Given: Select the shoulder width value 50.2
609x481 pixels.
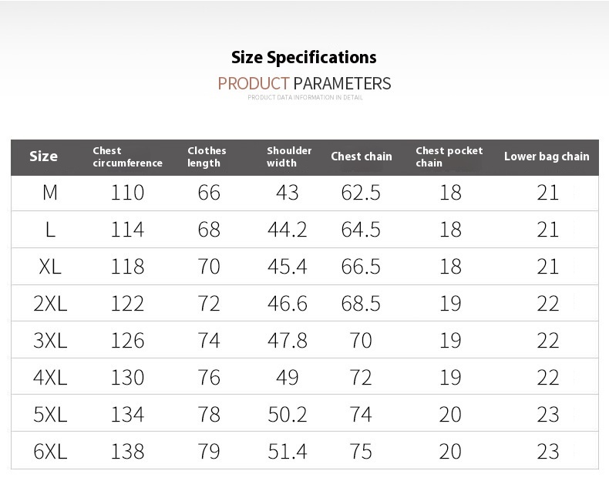Looking at the screenshot, I should click(x=287, y=415).
